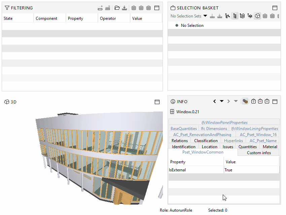286x215 pixels.
Task: Select the AC_Pset_RenovationAndPhasing tab
Action: pos(202,134)
